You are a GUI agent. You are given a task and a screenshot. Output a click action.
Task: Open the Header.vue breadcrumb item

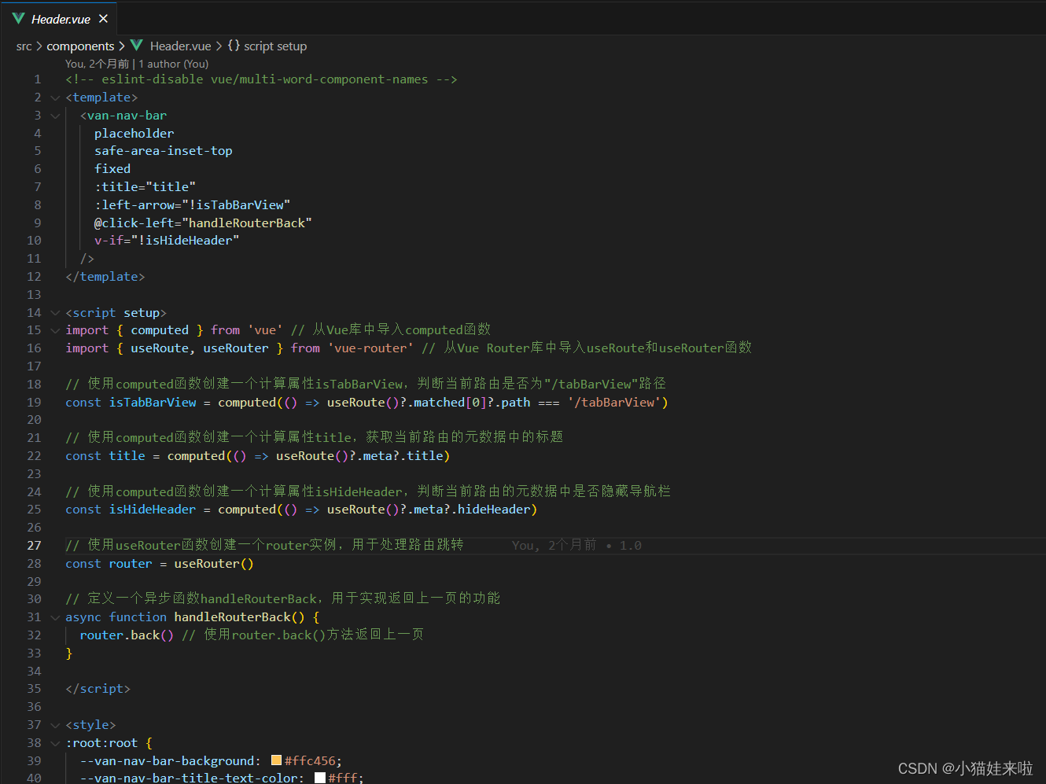[180, 46]
